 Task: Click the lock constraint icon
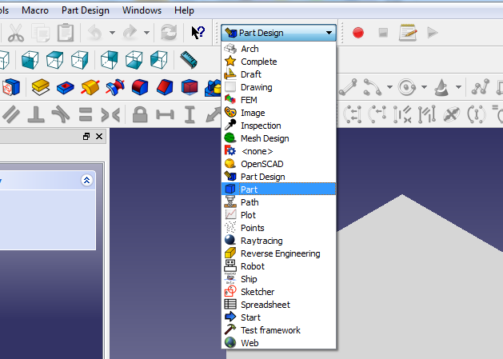pos(140,114)
